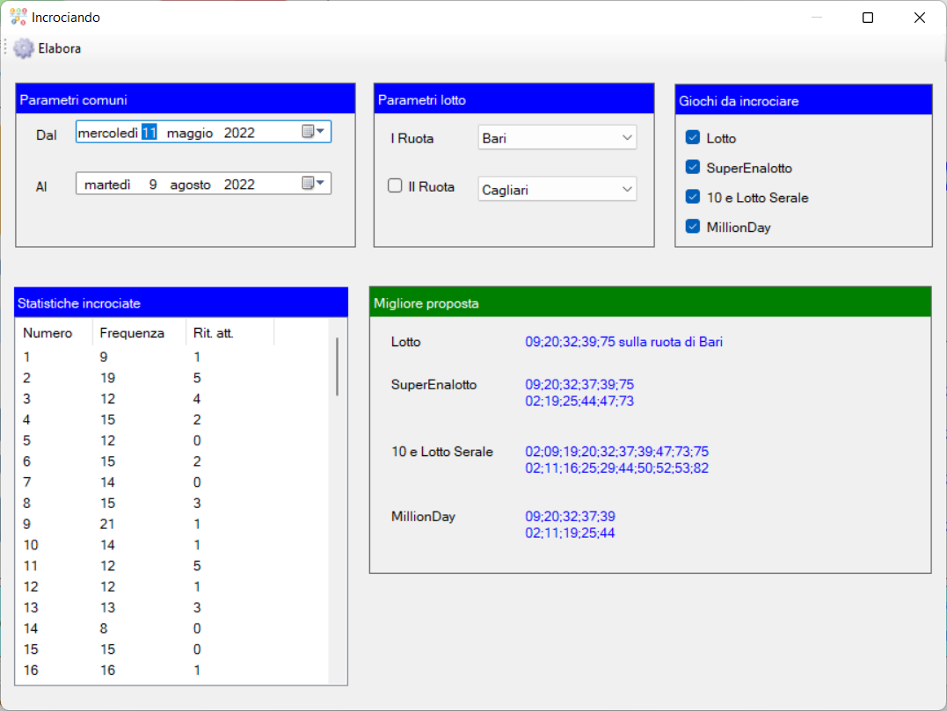The width and height of the screenshot is (947, 711).
Task: Select row for Numero 2
Action: 172,378
